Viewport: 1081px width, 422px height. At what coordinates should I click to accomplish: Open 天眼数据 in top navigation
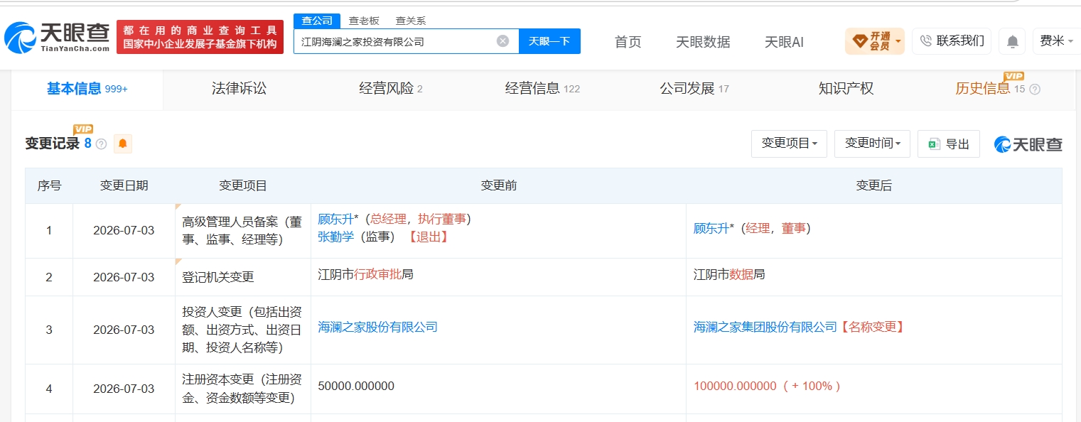point(703,42)
